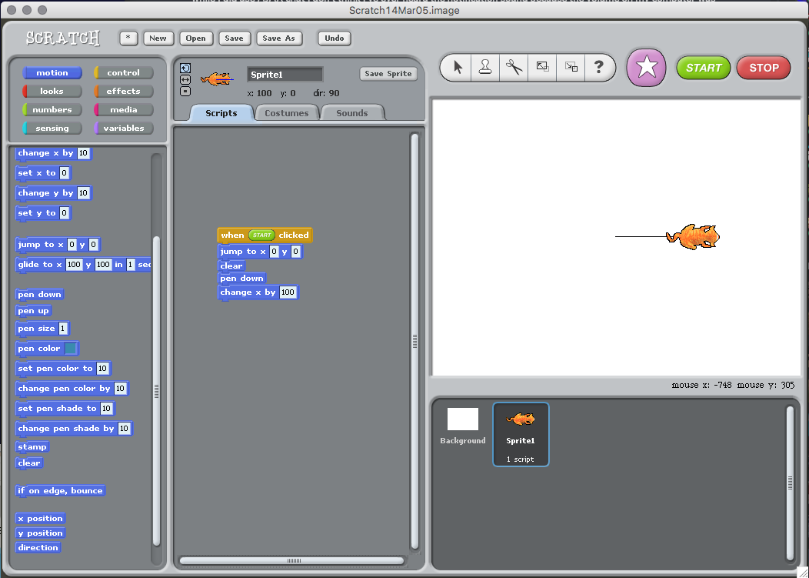The width and height of the screenshot is (809, 578).
Task: Click the change y by block in palette
Action: coord(54,193)
